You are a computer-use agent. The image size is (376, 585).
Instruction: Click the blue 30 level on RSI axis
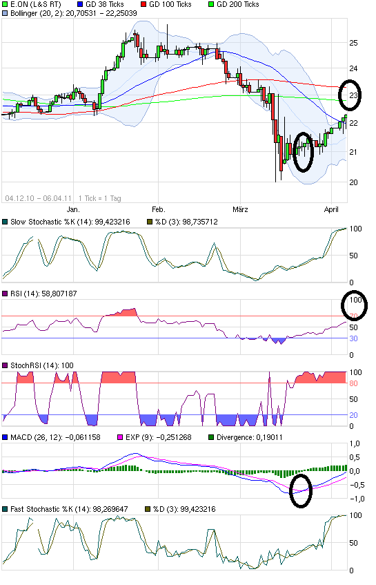coord(353,338)
